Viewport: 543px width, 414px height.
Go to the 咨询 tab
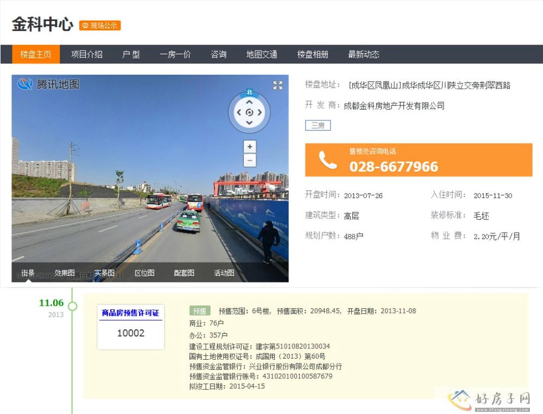(218, 54)
